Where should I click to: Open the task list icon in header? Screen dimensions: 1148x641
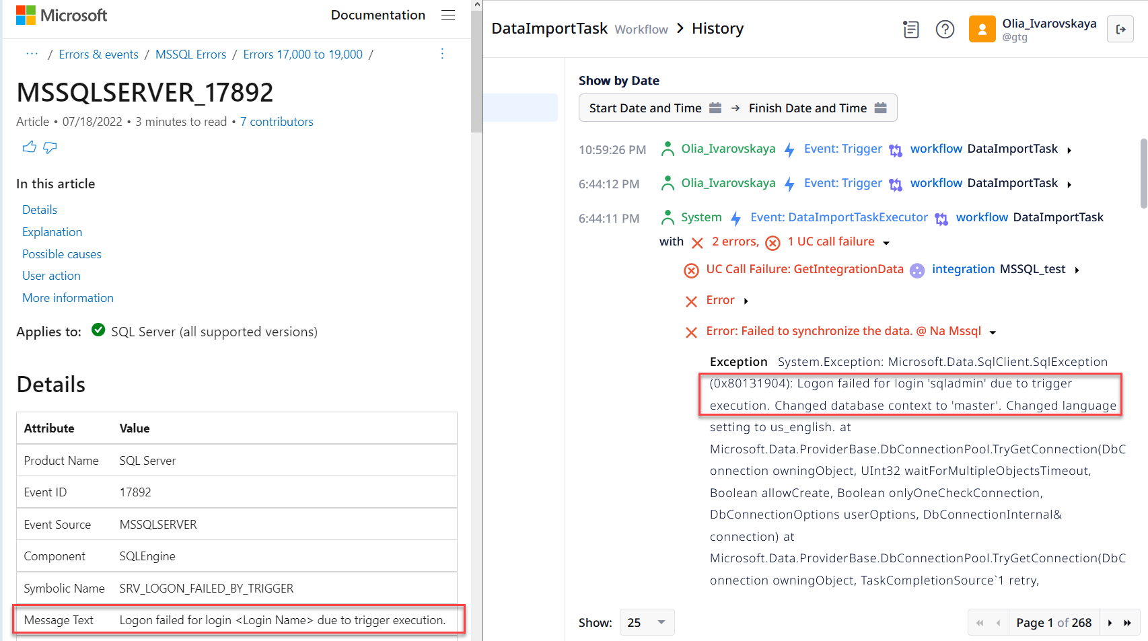[910, 29]
